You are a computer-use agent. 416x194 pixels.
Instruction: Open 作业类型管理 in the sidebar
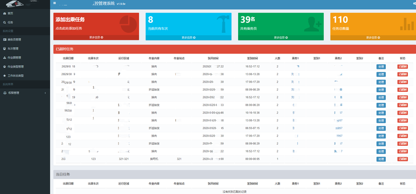25,67
